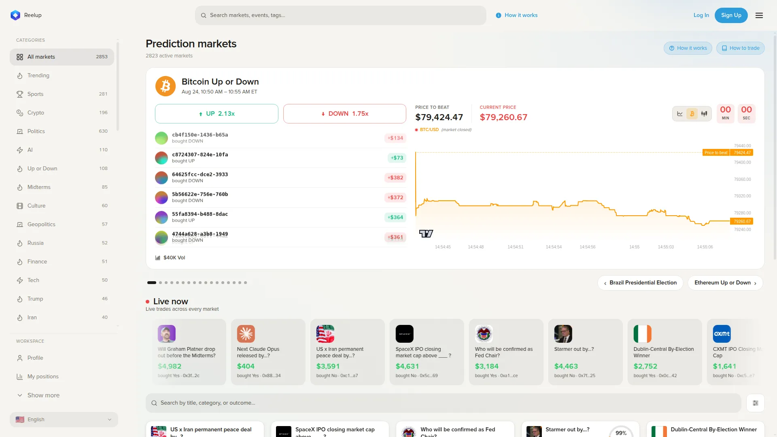
Task: Go to next market Ethereum Up or Down
Action: (x=725, y=283)
